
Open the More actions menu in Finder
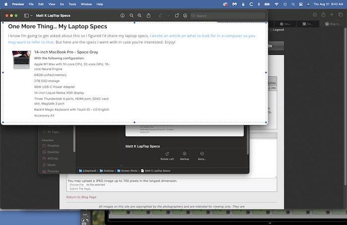[x=202, y=156]
